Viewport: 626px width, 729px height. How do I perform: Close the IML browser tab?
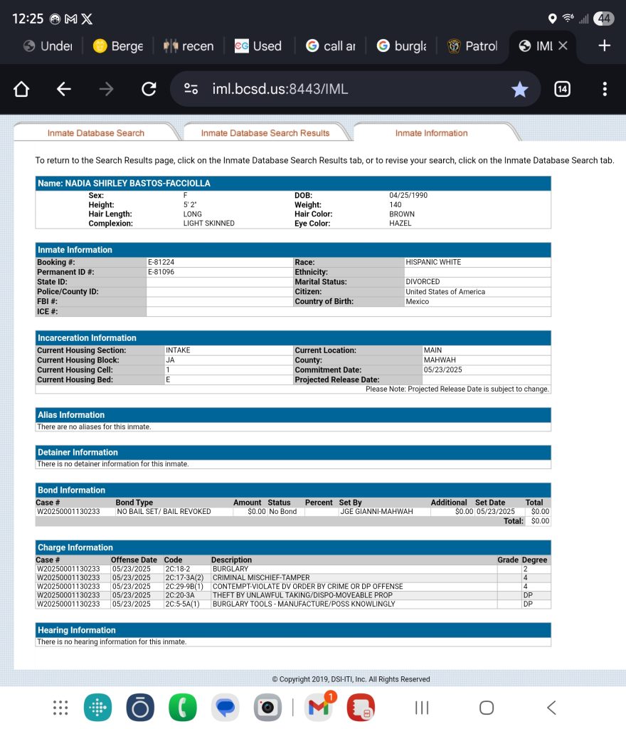click(x=563, y=46)
